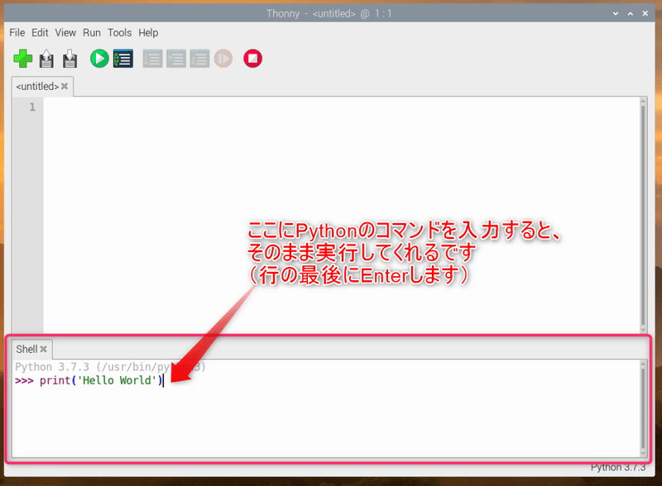The image size is (662, 486).
Task: Maximize the Thonny window
Action: coord(631,13)
